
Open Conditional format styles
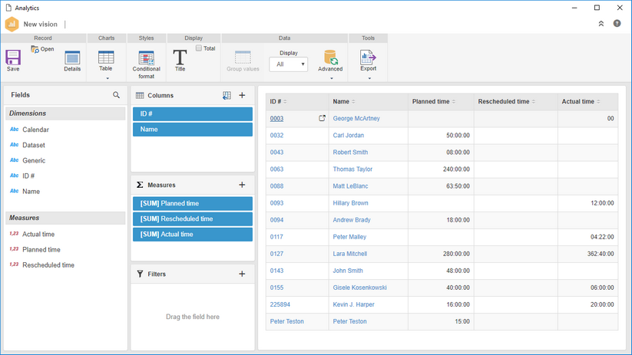[147, 58]
